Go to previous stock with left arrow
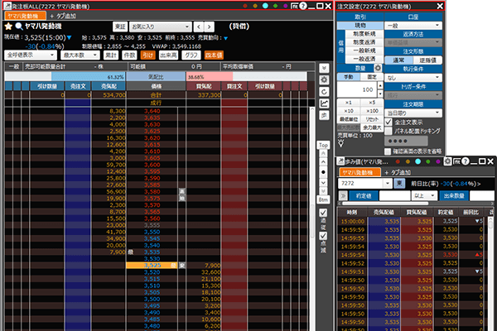497x331 pixels. (x=199, y=26)
